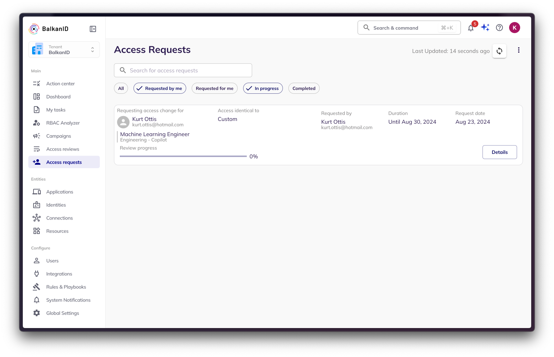Refresh the access requests list
The height and width of the screenshot is (357, 554).
(x=499, y=51)
